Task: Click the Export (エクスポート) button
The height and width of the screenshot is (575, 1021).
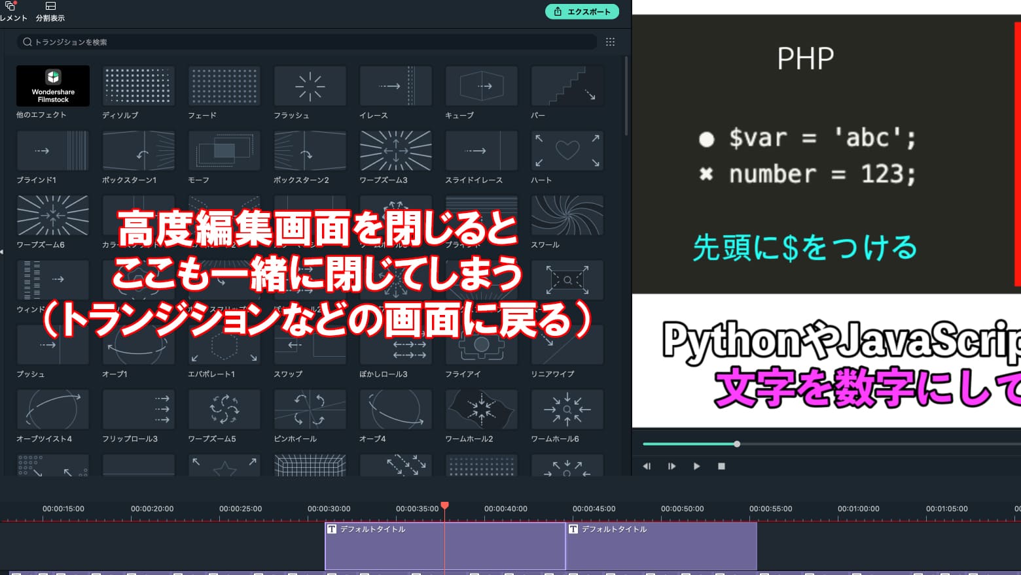Action: pyautogui.click(x=582, y=12)
